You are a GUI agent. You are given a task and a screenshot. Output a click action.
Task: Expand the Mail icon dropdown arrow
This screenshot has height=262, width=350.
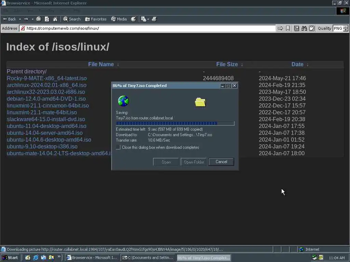(x=148, y=19)
